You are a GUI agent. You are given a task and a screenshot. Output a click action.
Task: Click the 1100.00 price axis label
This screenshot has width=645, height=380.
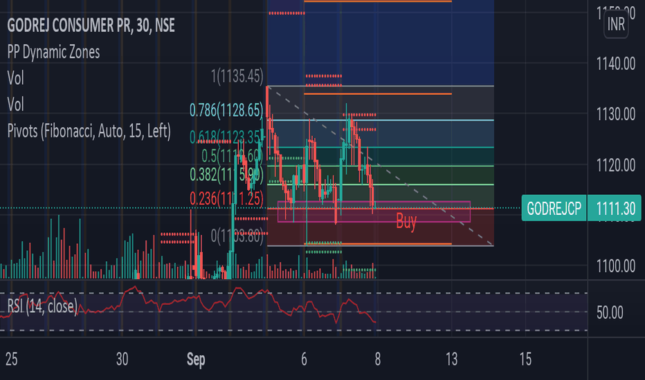tap(616, 266)
